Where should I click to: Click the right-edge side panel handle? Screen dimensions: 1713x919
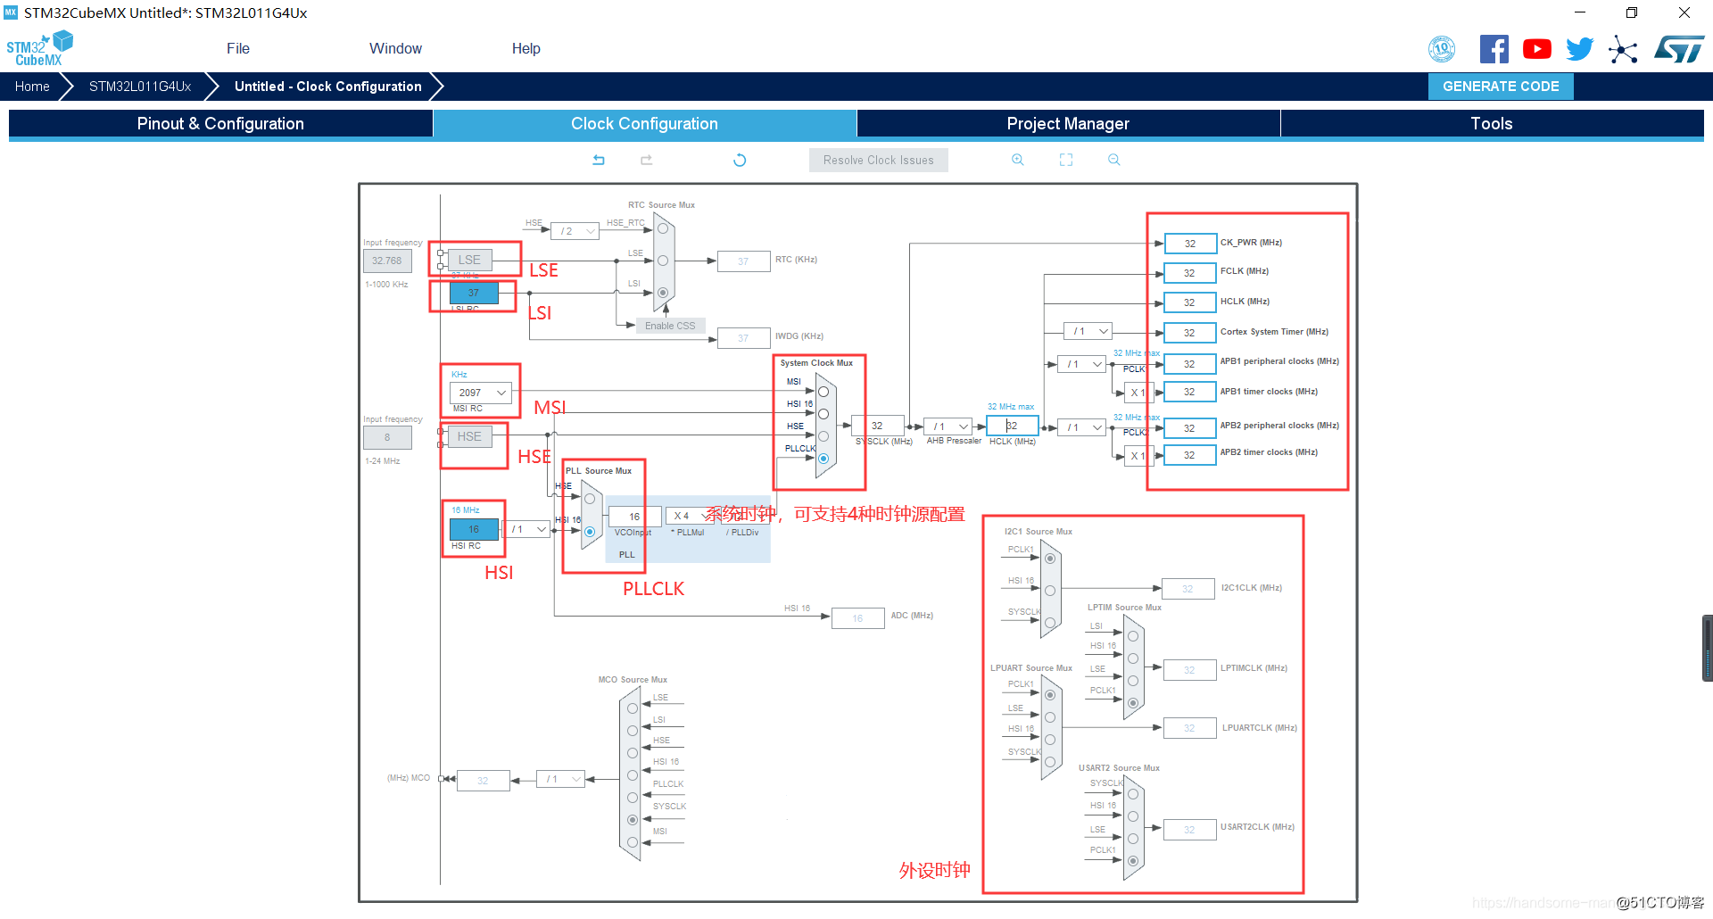coord(1707,649)
